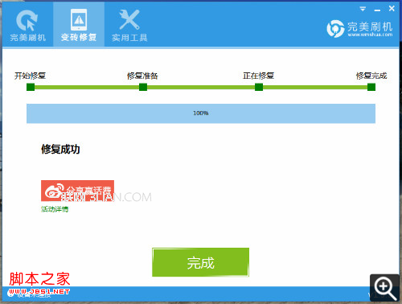Click the 修复准备 step marker

[x=143, y=87]
